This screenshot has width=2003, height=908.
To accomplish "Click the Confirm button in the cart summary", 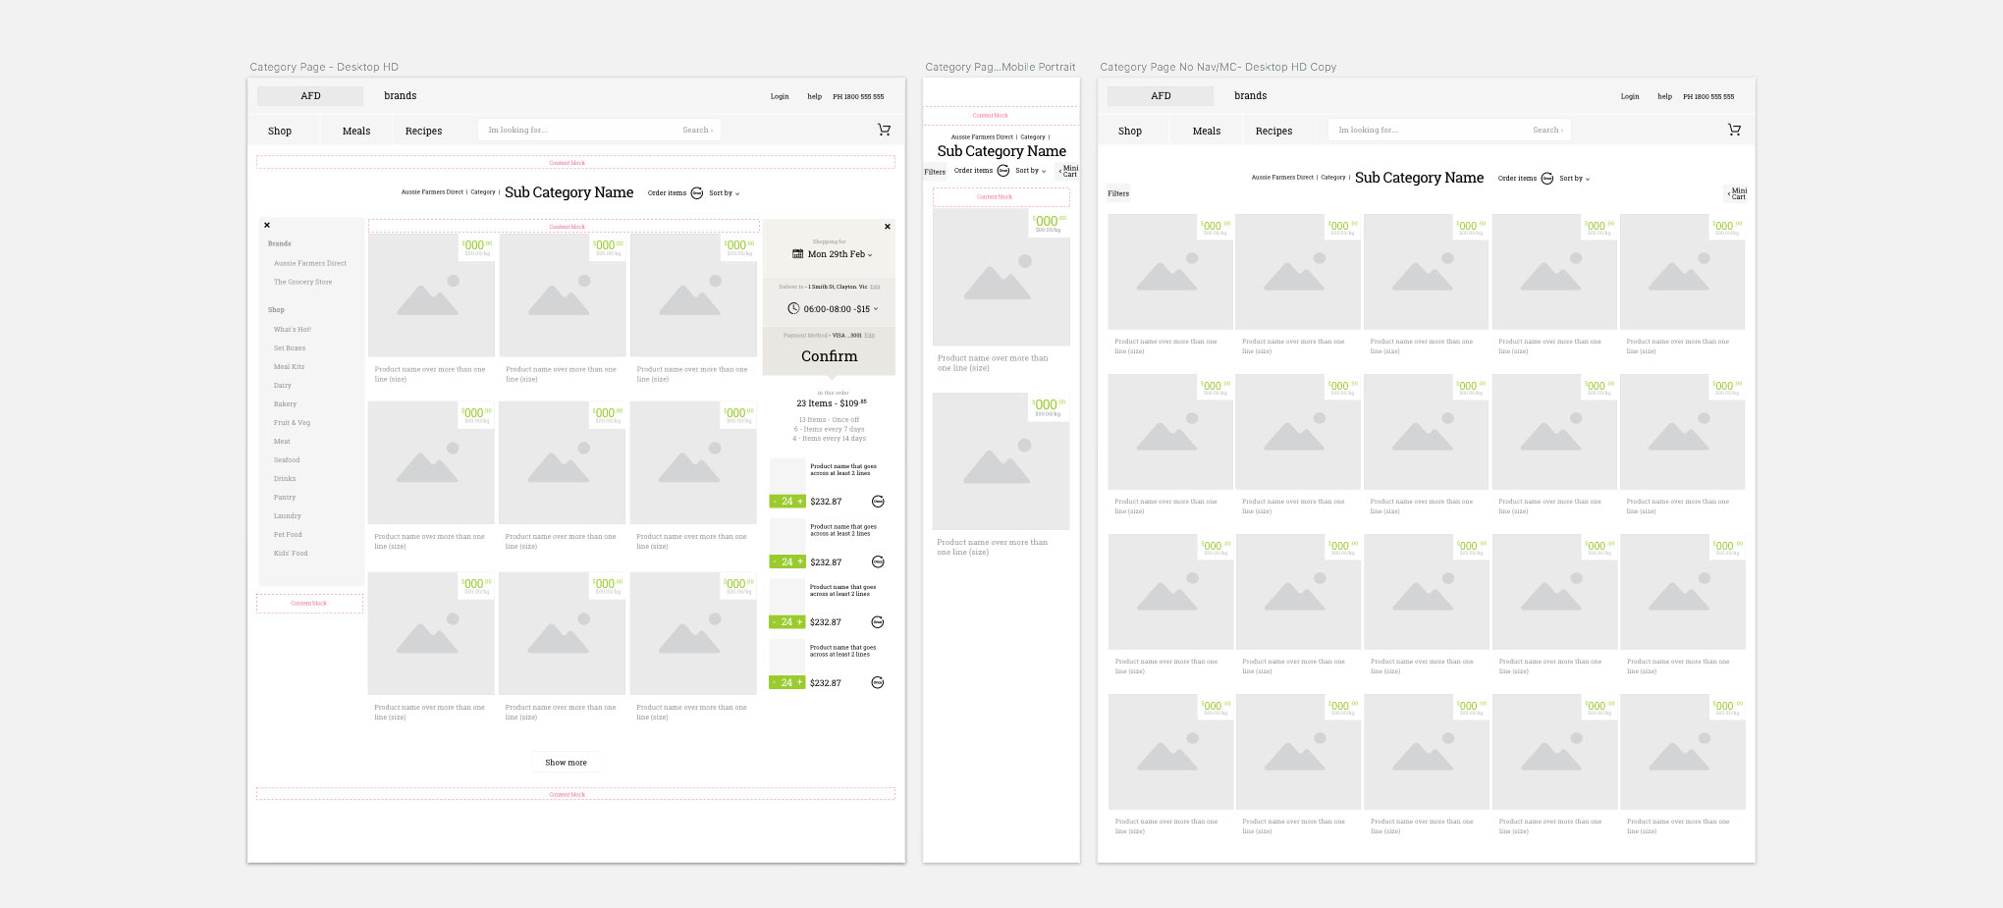I will point(828,355).
